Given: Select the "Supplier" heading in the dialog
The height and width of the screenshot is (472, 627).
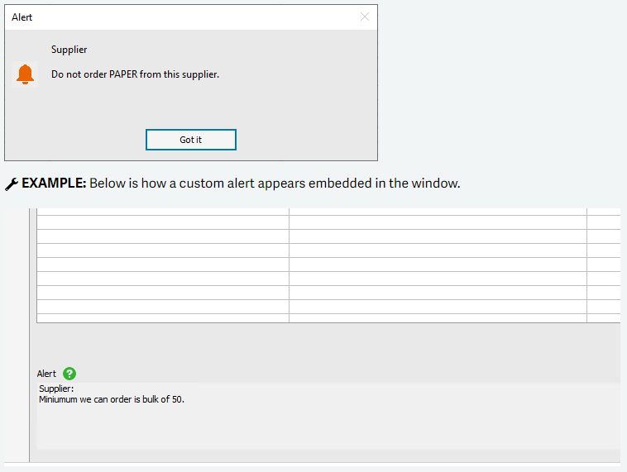Looking at the screenshot, I should pos(69,50).
